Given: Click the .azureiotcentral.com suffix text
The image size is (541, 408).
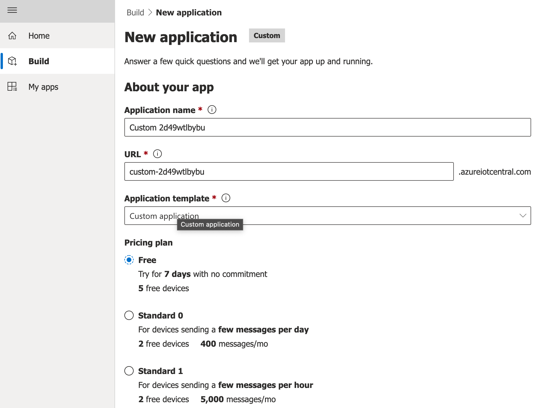Looking at the screenshot, I should click(x=495, y=172).
